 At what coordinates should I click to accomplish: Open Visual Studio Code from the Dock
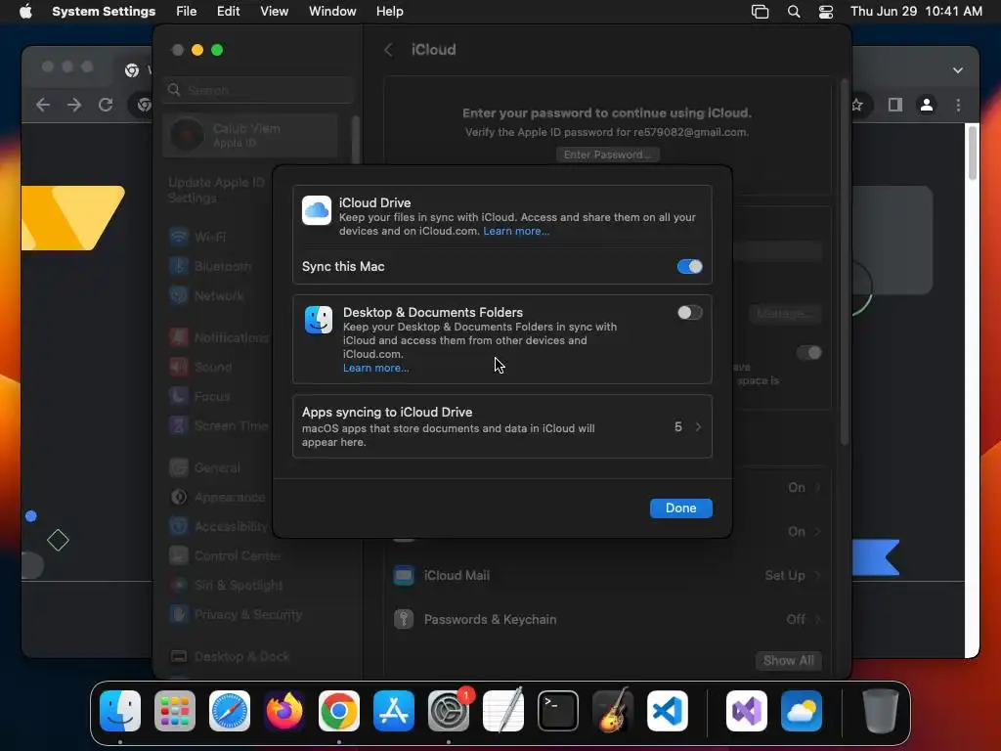pyautogui.click(x=668, y=711)
